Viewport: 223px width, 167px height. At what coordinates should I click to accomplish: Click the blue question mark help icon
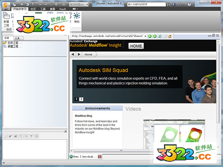189,4
